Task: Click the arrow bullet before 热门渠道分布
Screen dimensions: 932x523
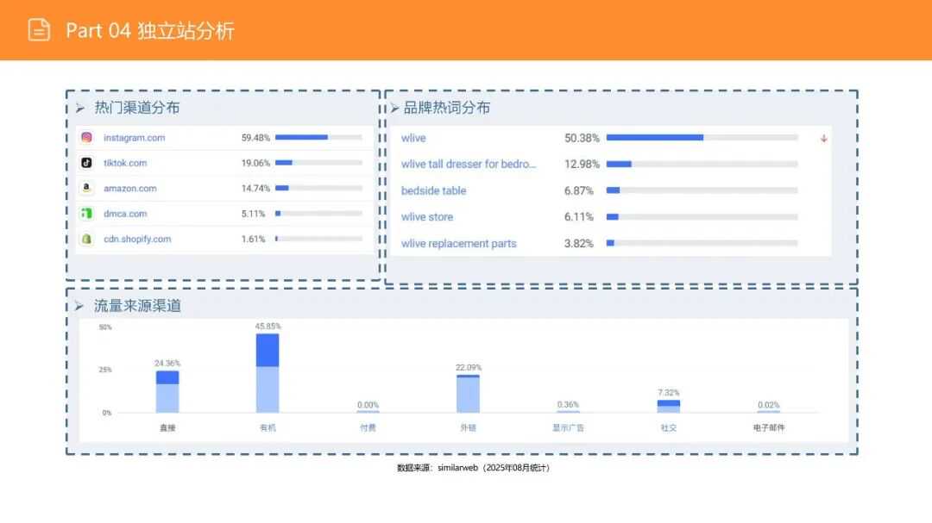Action: (x=80, y=108)
